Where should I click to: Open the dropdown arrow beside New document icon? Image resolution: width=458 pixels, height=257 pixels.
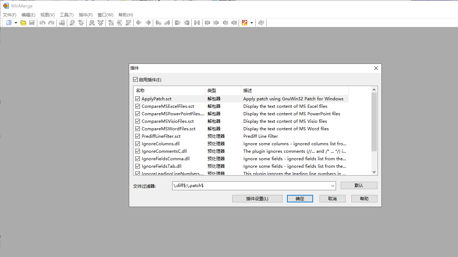point(16,23)
